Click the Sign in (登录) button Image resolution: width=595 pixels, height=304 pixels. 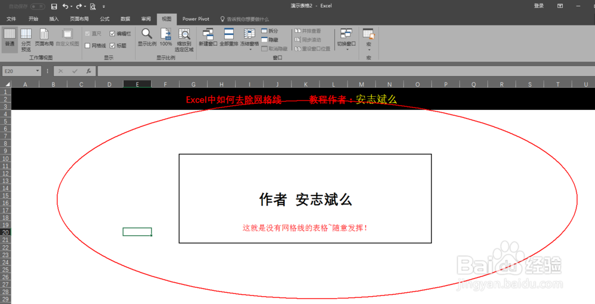(539, 6)
